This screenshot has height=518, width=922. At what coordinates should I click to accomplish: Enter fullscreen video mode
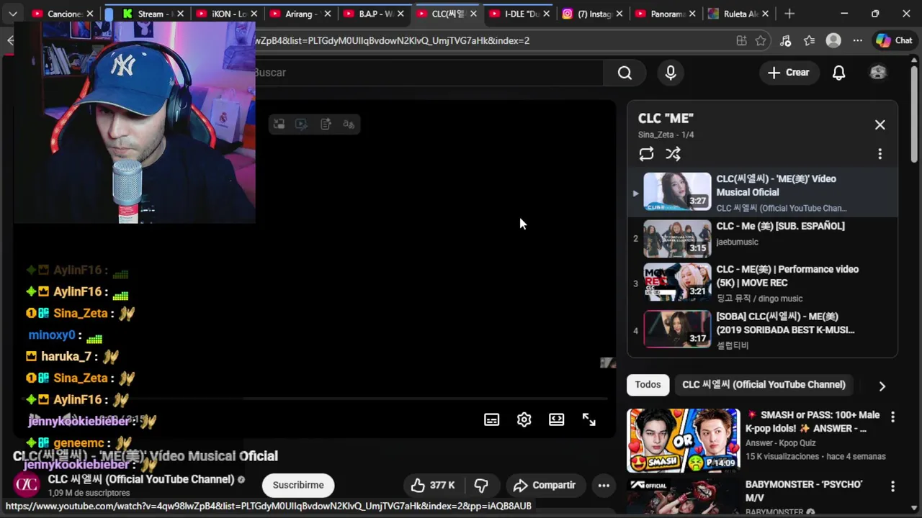pyautogui.click(x=588, y=419)
